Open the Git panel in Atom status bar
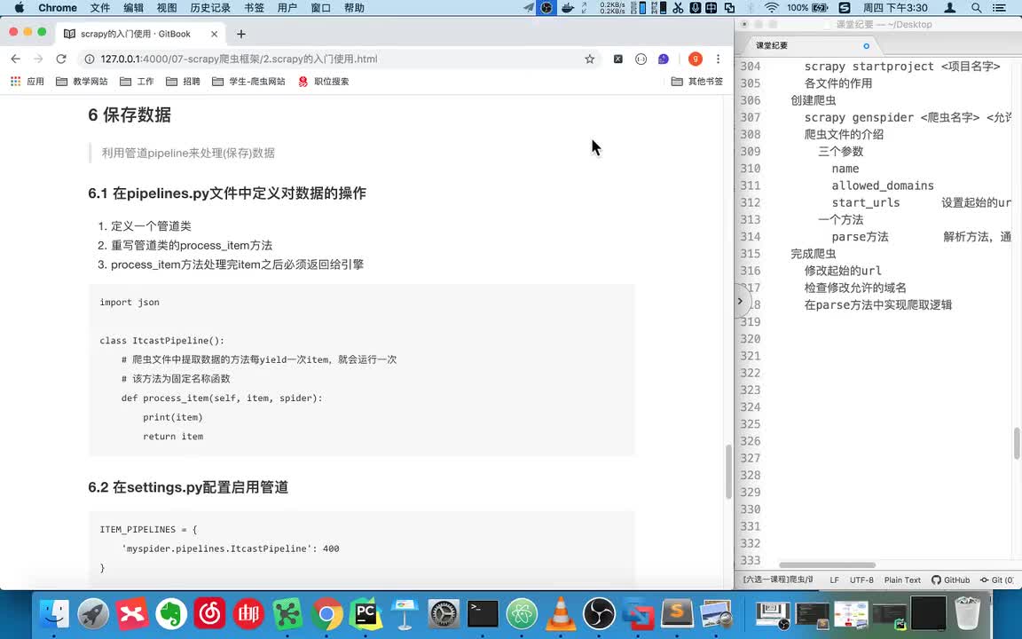This screenshot has width=1022, height=639. 997,580
